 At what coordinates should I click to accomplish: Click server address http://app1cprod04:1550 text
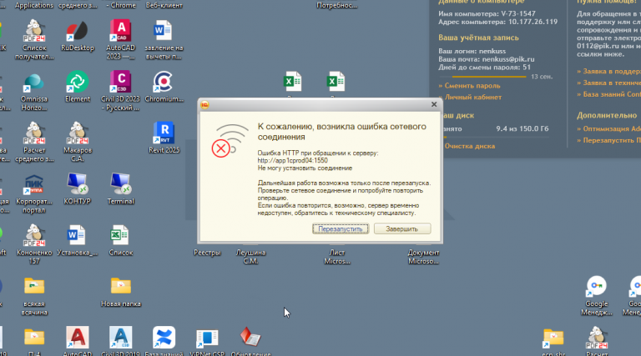[x=292, y=160]
